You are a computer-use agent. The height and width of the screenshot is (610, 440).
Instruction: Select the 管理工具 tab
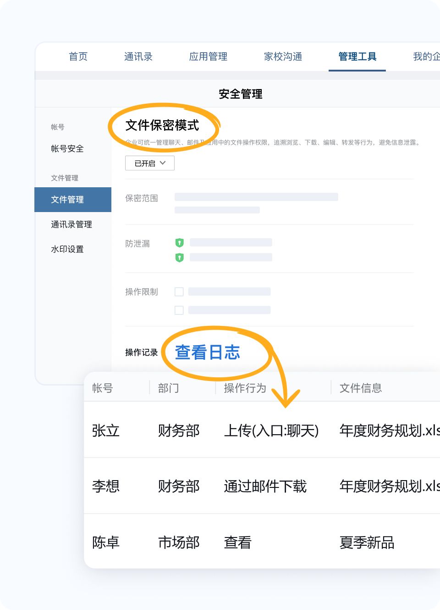pos(357,56)
